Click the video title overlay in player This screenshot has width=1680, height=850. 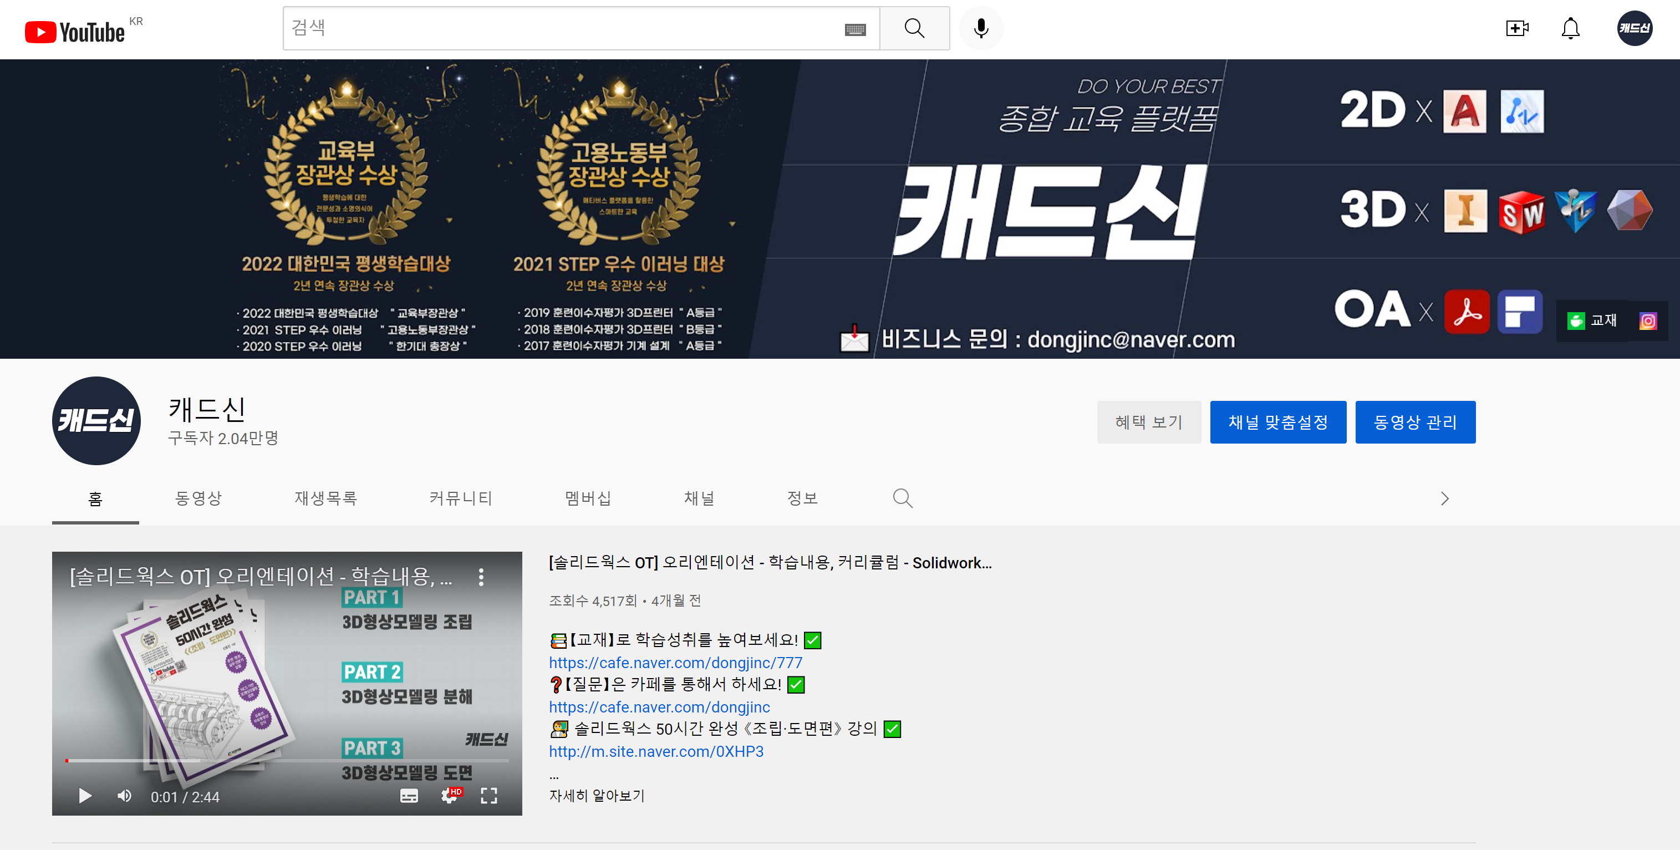(261, 577)
